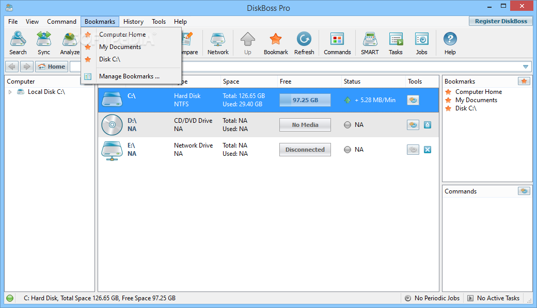
Task: Click the green status indicator in status bar
Action: click(x=10, y=298)
